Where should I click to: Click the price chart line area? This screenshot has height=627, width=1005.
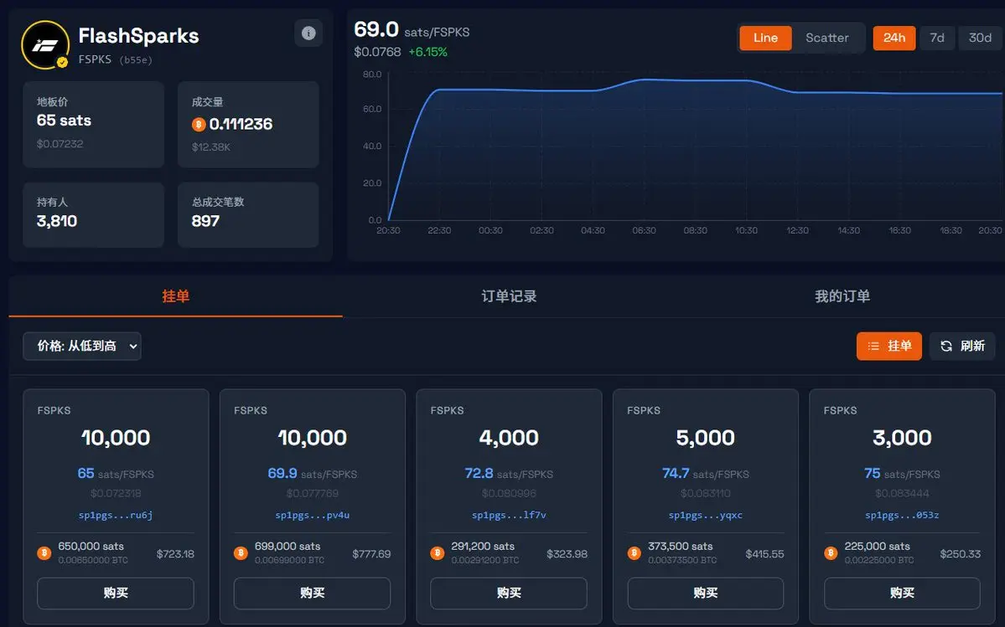pyautogui.click(x=695, y=147)
